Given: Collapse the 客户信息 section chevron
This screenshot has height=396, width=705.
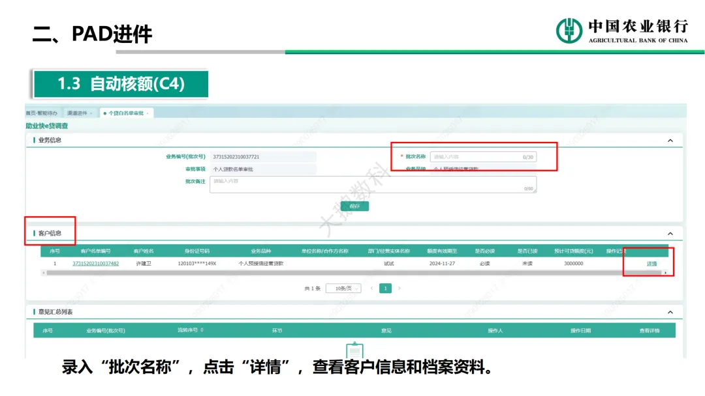Looking at the screenshot, I should pyautogui.click(x=670, y=233).
